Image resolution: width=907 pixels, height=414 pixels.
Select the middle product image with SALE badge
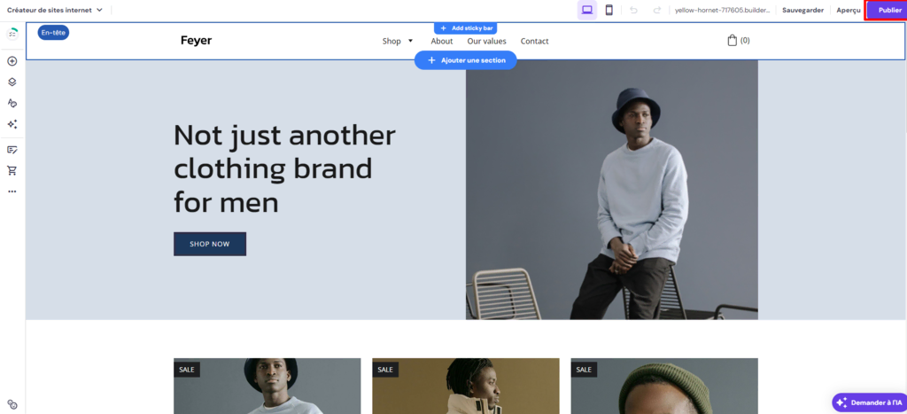pos(466,386)
